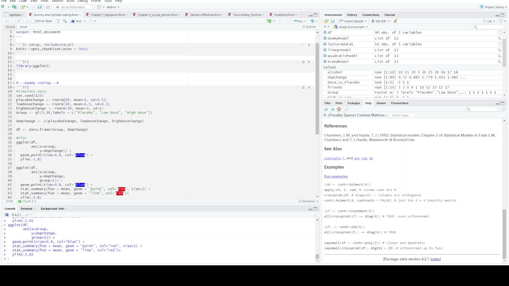Click the Run examples link
This screenshot has height=286, width=509.
coord(336,176)
